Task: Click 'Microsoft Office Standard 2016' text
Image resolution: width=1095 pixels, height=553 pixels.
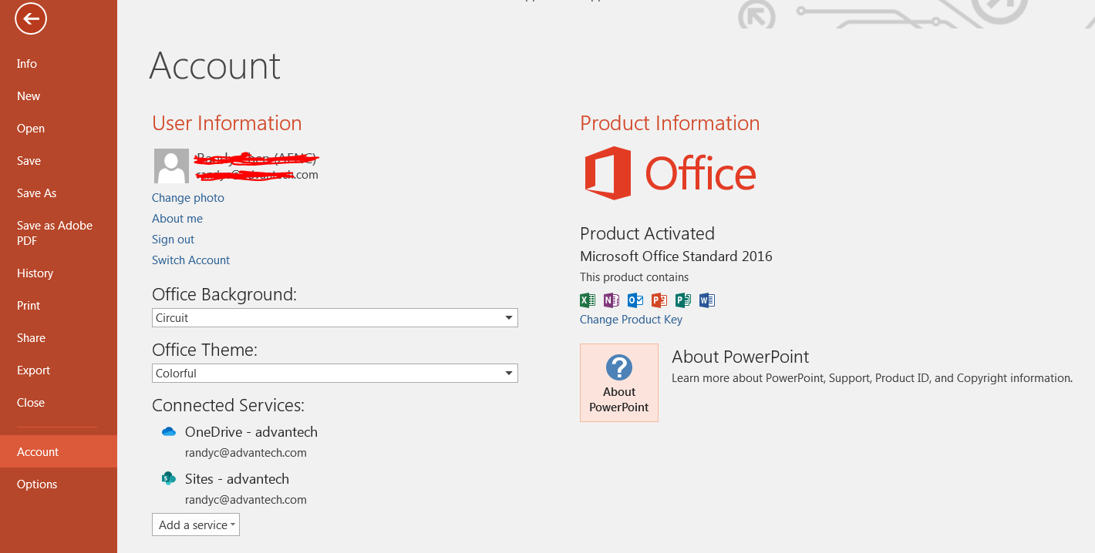Action: point(676,256)
